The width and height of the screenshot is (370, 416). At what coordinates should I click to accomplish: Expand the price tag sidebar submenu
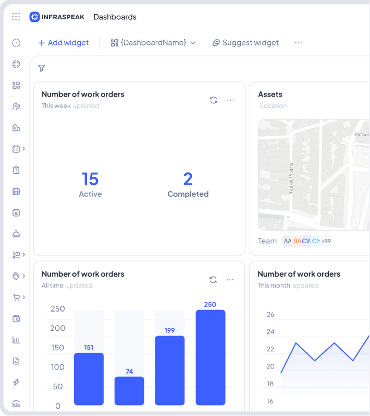tap(23, 276)
